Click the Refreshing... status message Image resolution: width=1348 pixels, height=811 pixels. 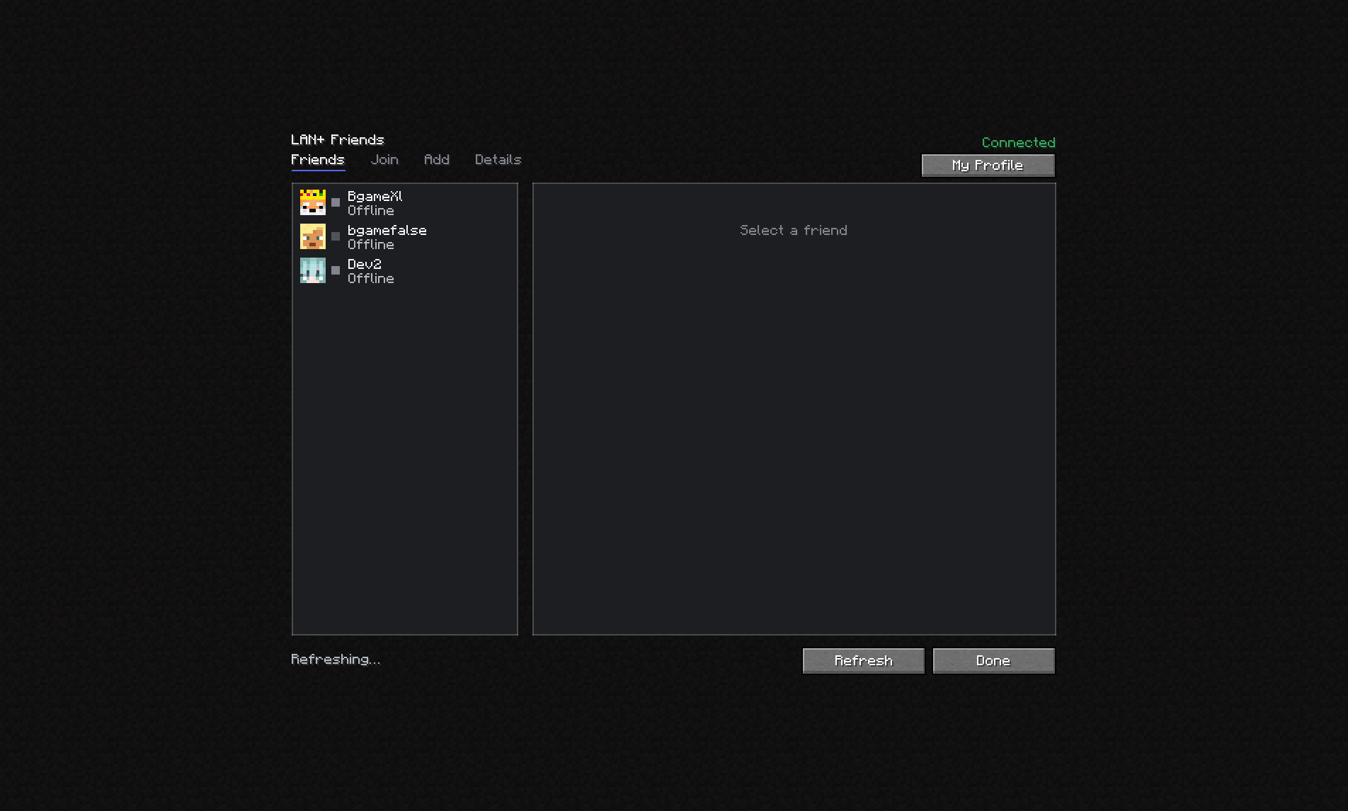pos(336,660)
